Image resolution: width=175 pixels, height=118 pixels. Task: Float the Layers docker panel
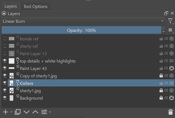tap(166, 13)
